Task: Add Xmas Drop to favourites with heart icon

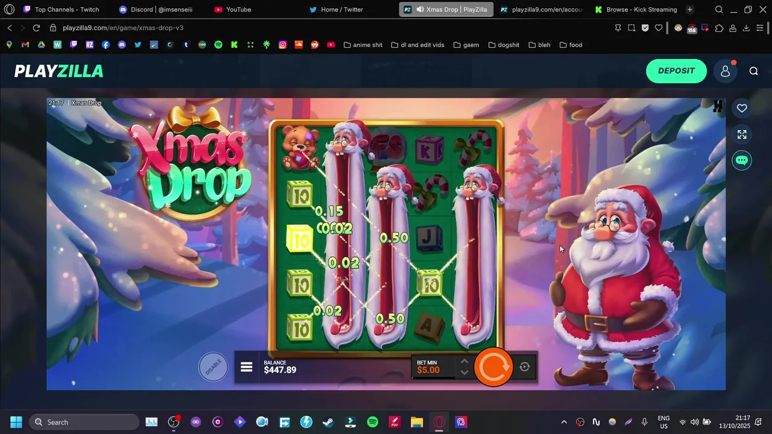Action: [x=742, y=108]
